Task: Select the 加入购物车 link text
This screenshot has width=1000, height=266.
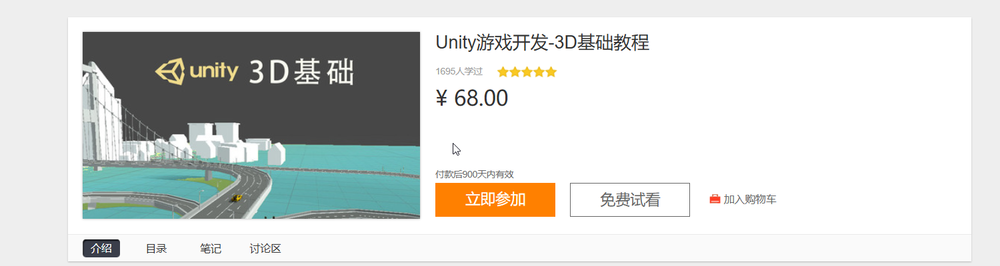Action: [750, 199]
